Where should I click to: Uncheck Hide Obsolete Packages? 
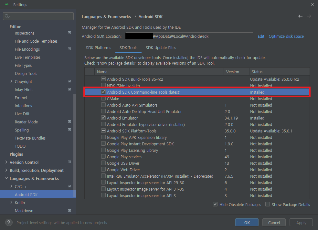[x=215, y=204]
